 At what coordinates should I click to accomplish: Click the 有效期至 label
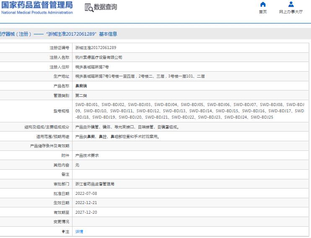61,212
